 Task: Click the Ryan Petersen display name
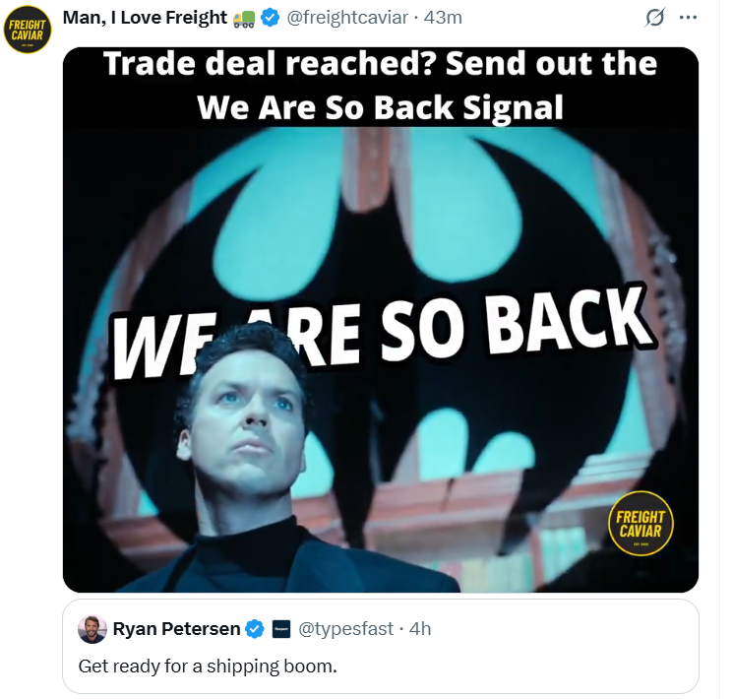click(177, 628)
